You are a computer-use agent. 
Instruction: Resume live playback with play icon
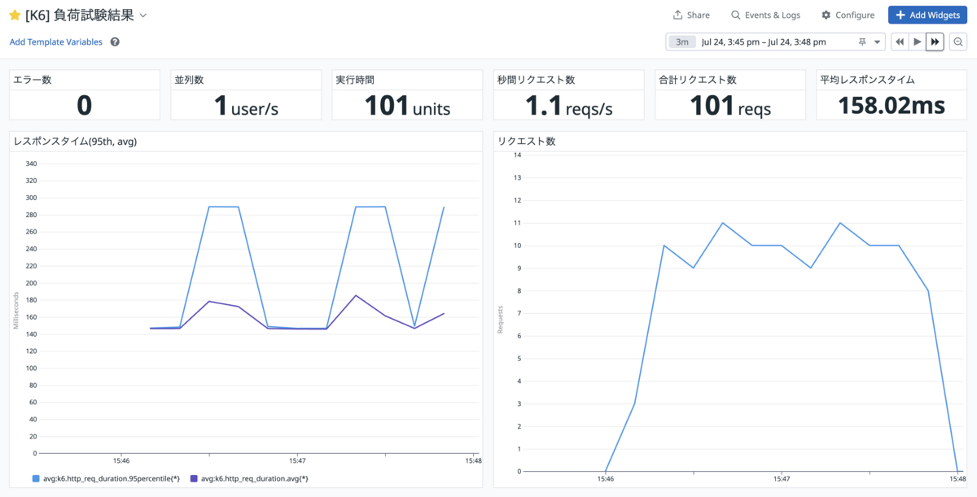tap(918, 42)
